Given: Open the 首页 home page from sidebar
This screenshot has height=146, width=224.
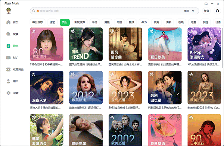Looking at the screenshot, I should [x=12, y=22].
